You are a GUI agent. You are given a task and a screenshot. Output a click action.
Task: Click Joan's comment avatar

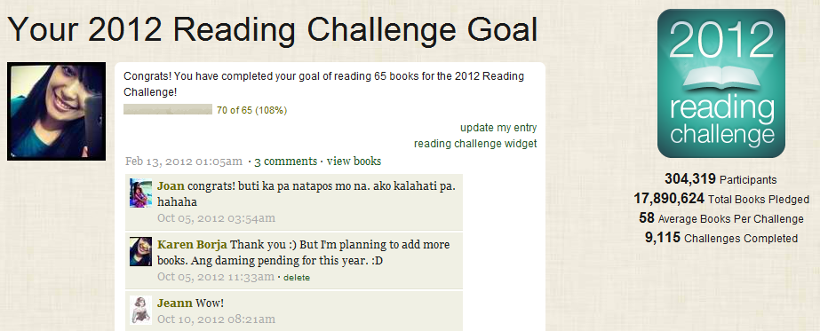[x=140, y=193]
